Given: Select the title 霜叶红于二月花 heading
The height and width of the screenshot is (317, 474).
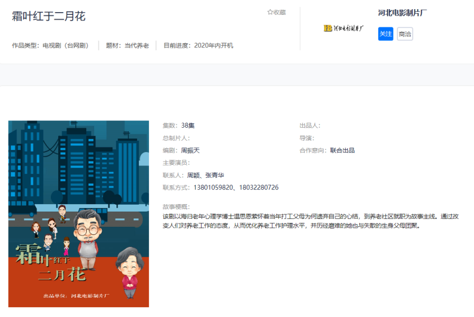Looking at the screenshot, I should point(49,16).
